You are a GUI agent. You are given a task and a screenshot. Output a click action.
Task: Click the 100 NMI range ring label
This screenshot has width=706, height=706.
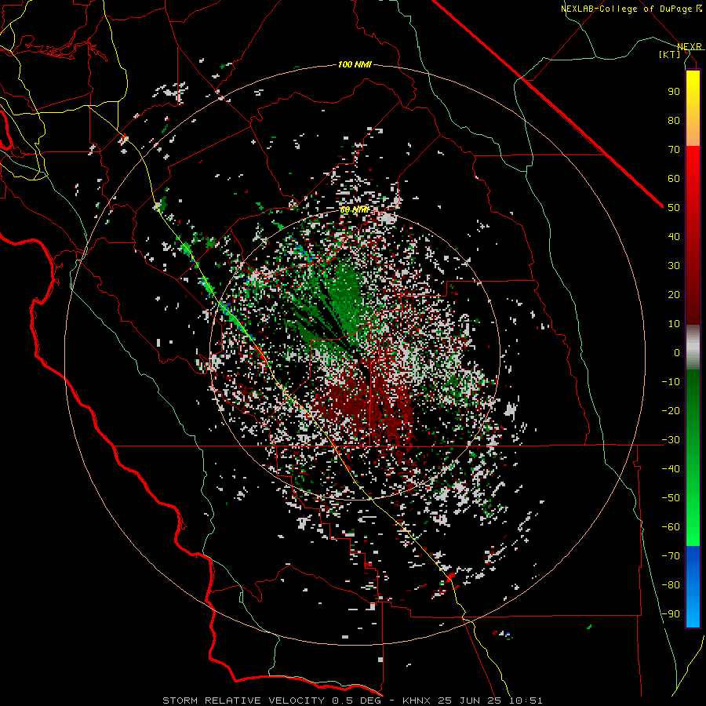(x=355, y=64)
